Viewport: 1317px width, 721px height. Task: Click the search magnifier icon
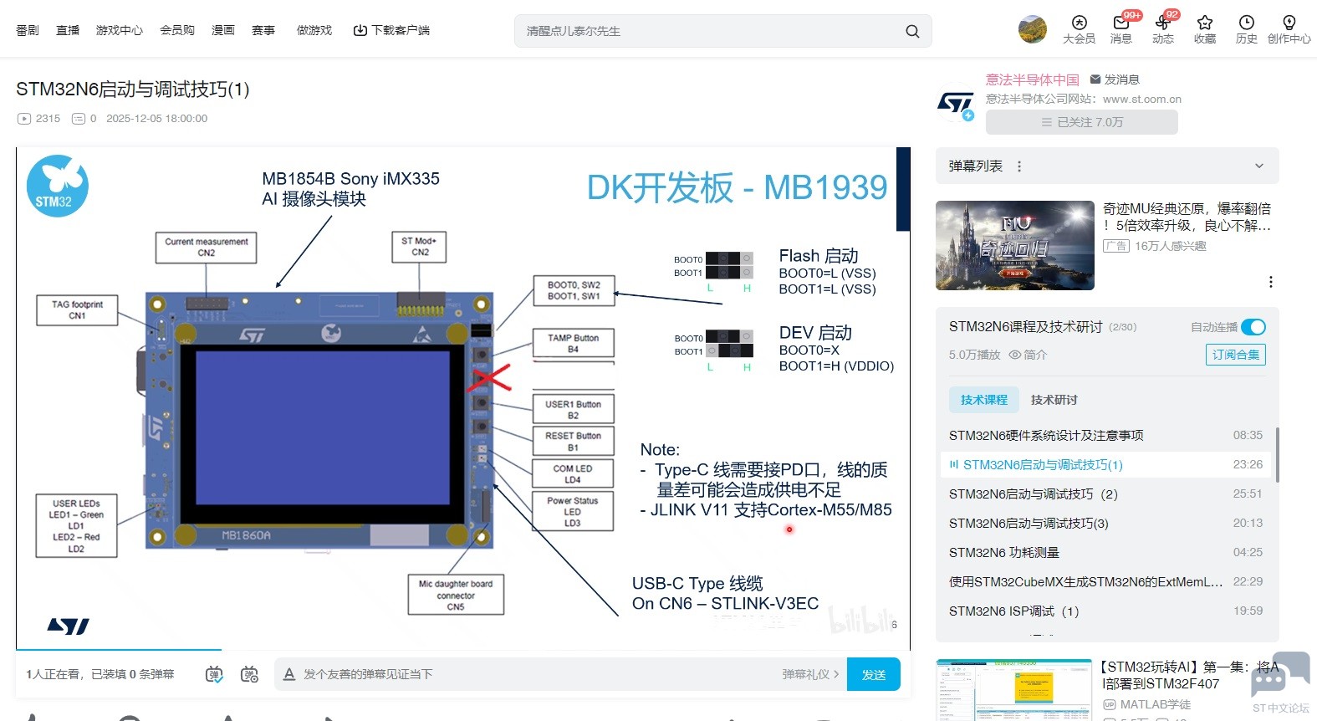pyautogui.click(x=912, y=31)
